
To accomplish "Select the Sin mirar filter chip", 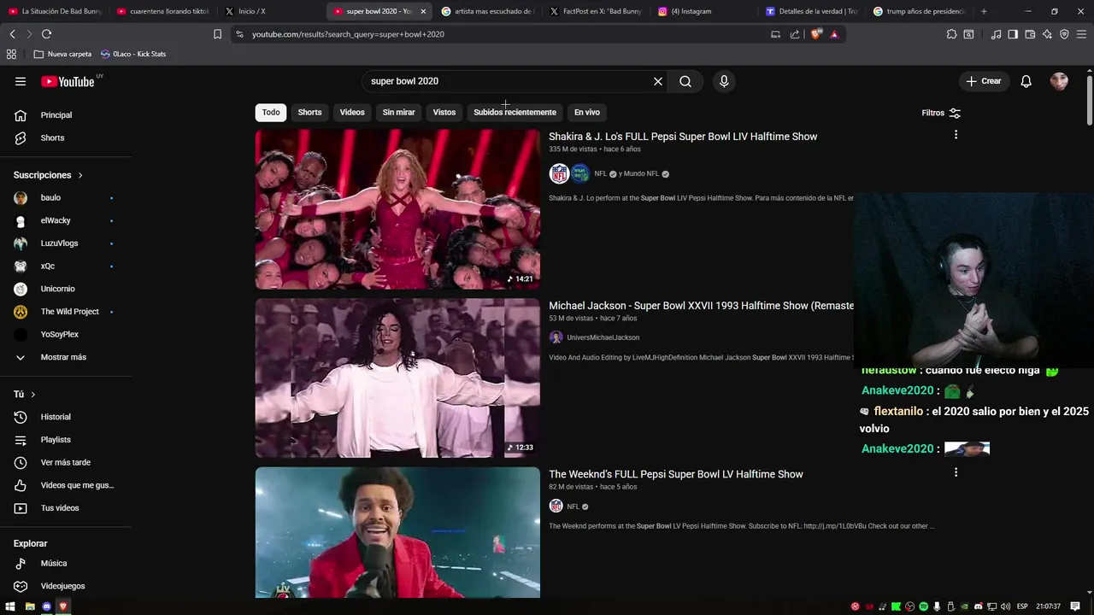I will coord(398,113).
